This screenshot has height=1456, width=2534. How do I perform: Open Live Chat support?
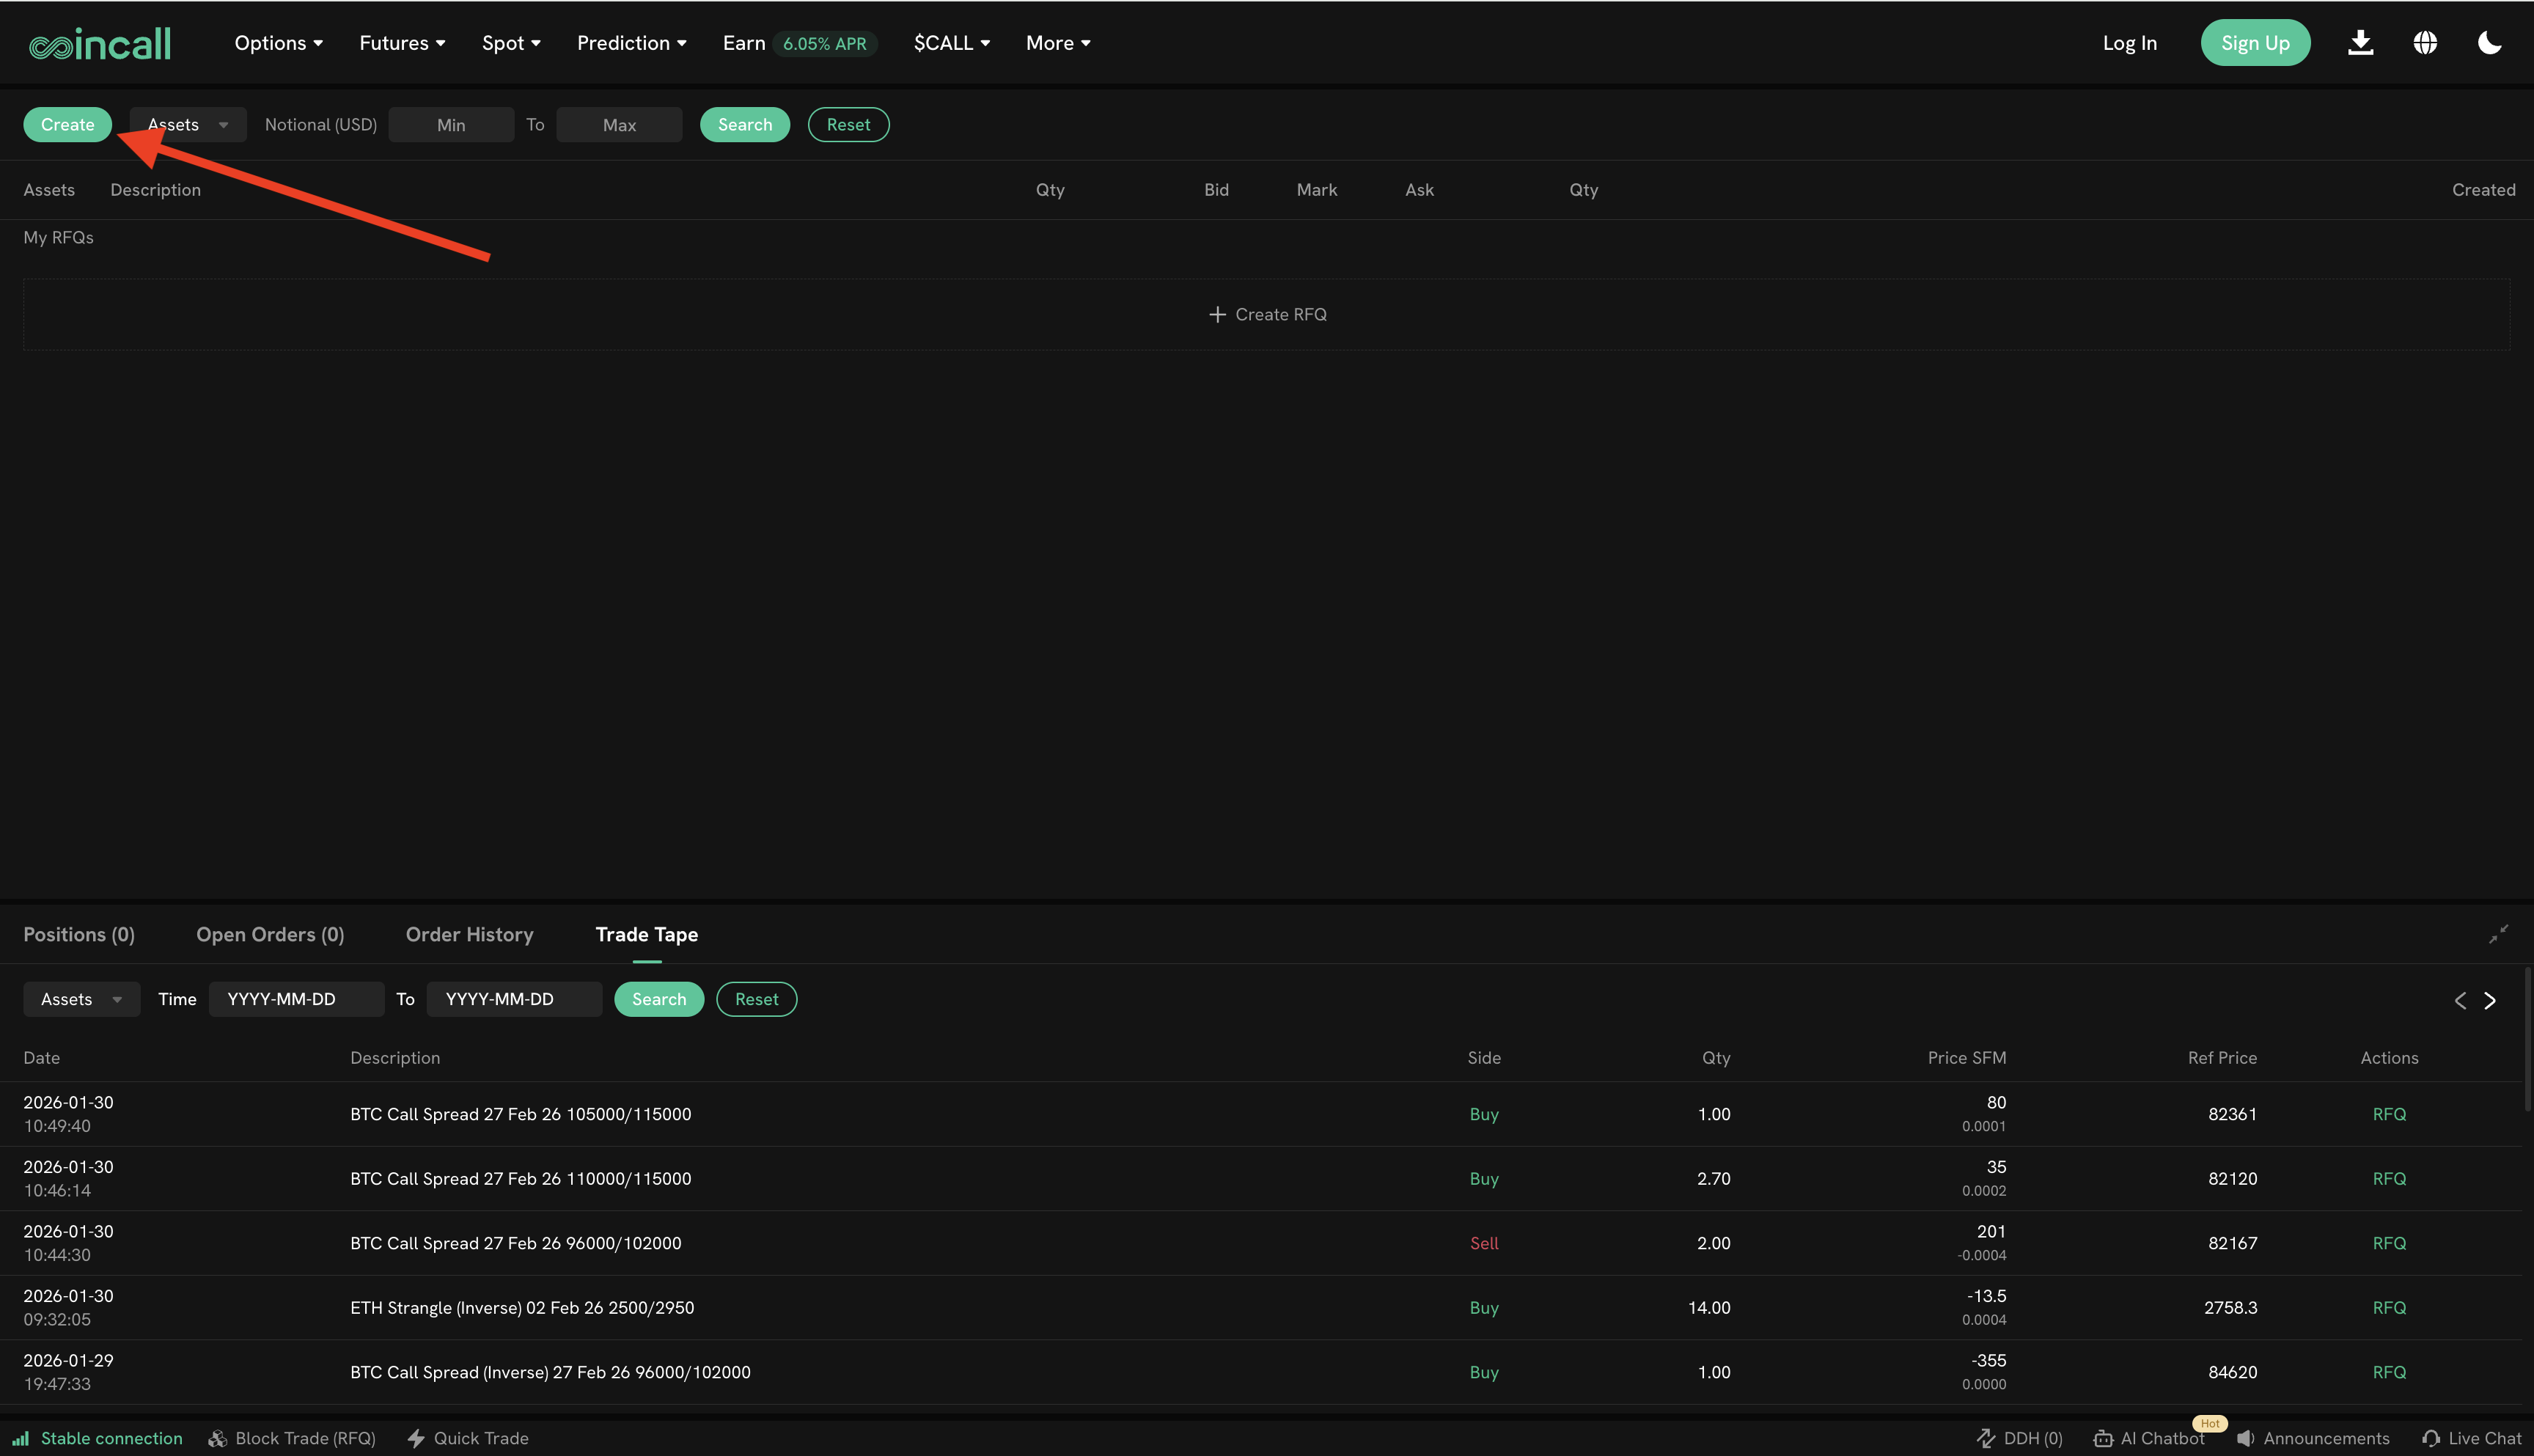[2471, 1438]
